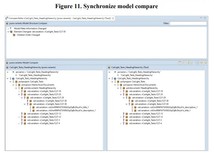This screenshot has width=214, height=153.
Task: Click the question mark beside left CLT-18
Action: point(22,91)
